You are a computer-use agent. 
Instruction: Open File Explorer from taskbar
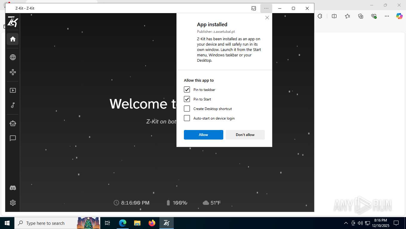pos(137,223)
